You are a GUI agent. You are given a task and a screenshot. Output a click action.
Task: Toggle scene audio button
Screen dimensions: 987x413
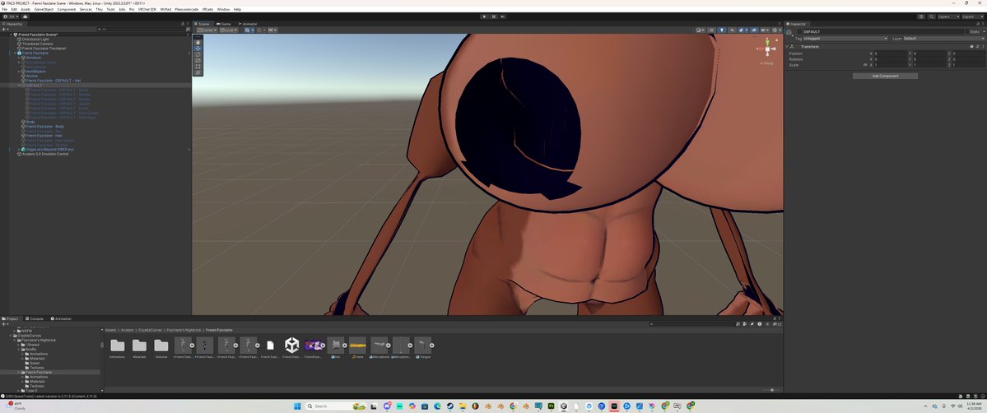pos(732,30)
